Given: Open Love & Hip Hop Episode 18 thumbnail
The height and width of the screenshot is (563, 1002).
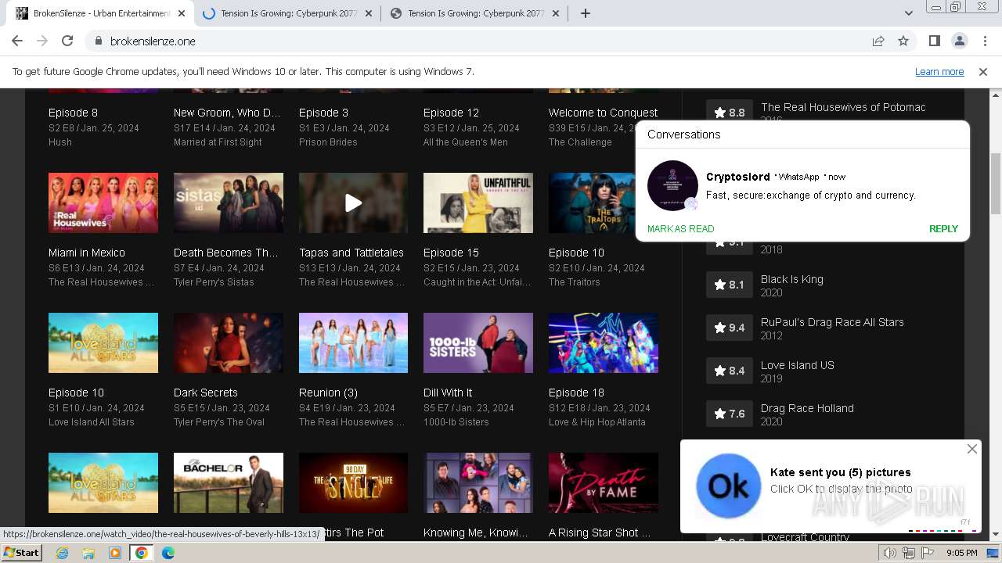Looking at the screenshot, I should (x=604, y=343).
